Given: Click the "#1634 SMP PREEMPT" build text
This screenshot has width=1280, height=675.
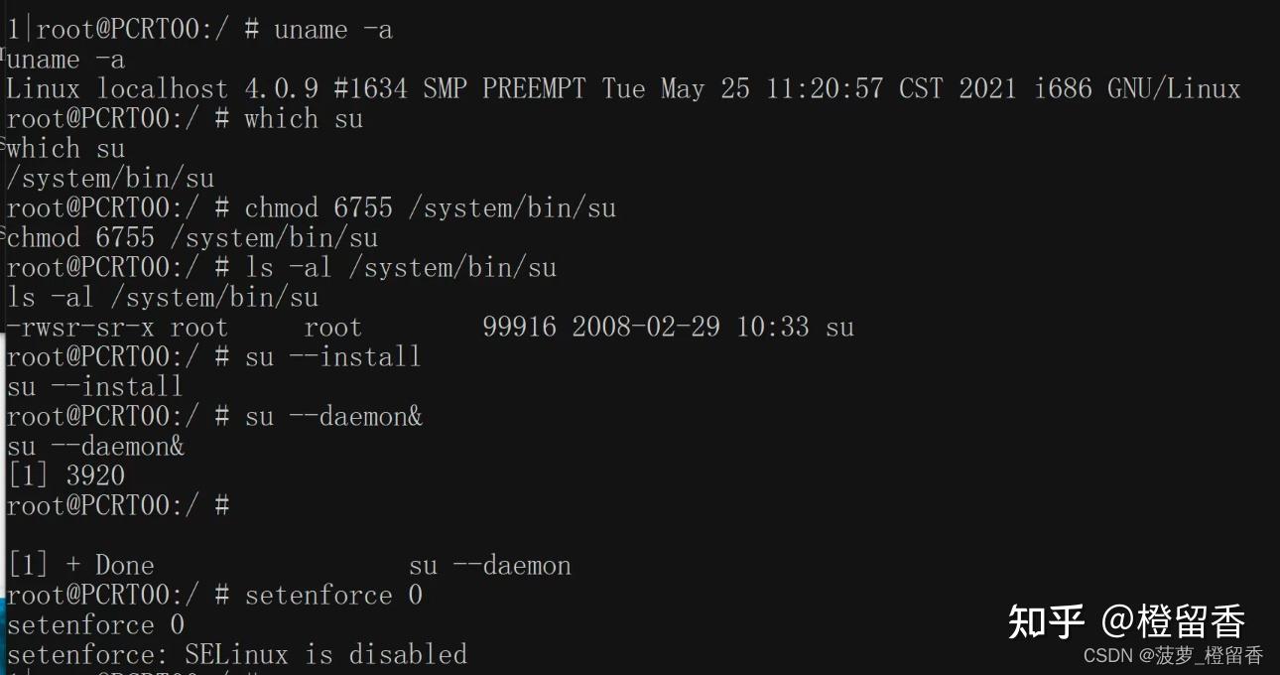Looking at the screenshot, I should click(x=459, y=89).
